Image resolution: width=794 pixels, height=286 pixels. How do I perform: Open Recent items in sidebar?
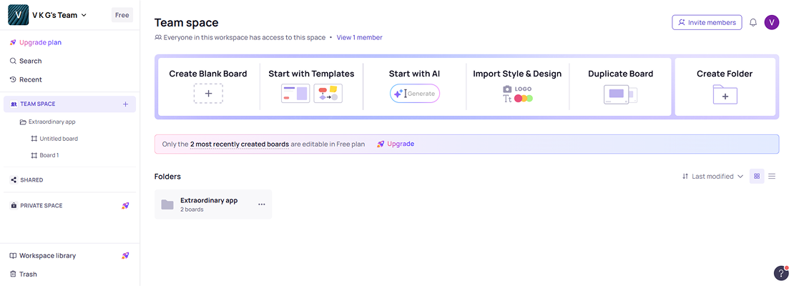click(x=30, y=79)
